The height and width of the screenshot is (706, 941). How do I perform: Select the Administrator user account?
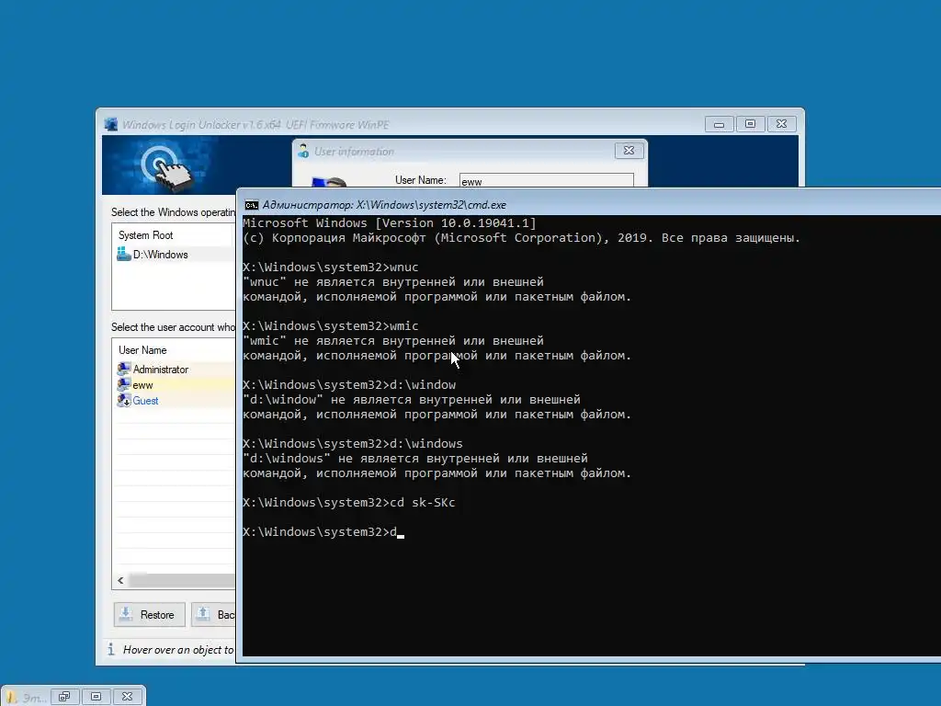coord(175,369)
